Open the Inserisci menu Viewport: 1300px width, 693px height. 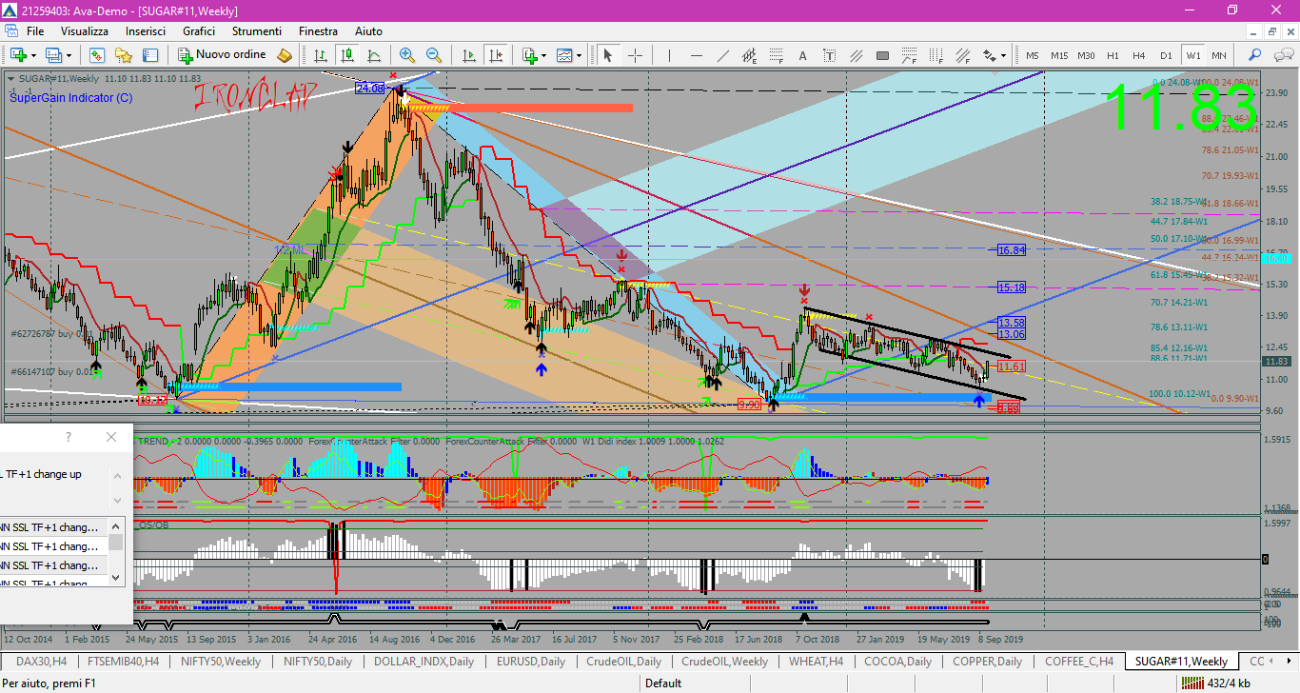pos(146,31)
